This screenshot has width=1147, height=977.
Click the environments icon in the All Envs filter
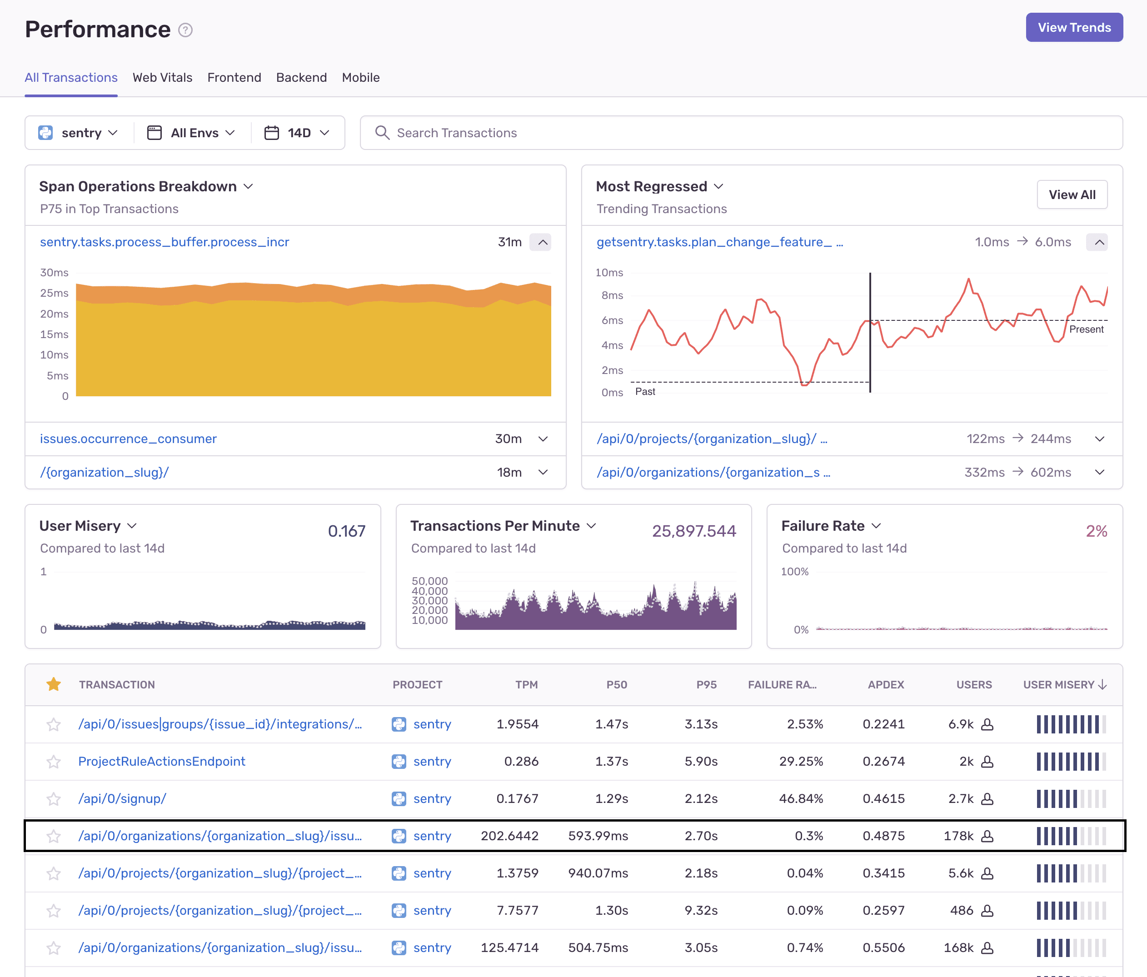coord(153,133)
